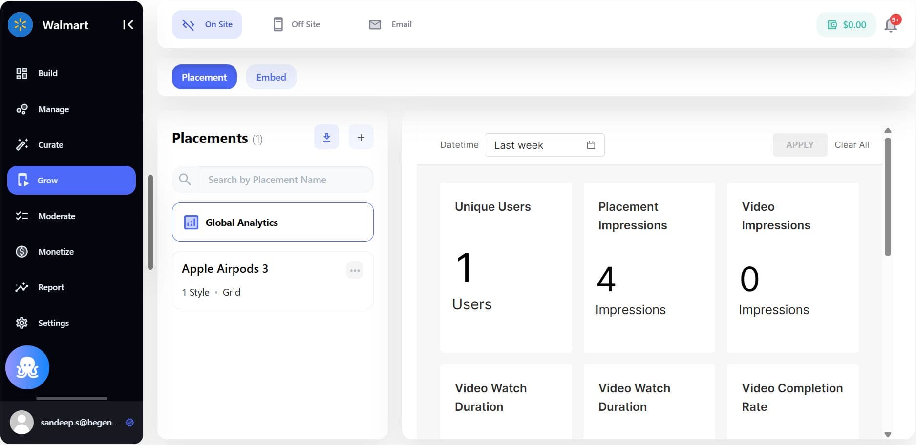Click the verified badge next to email

point(130,423)
